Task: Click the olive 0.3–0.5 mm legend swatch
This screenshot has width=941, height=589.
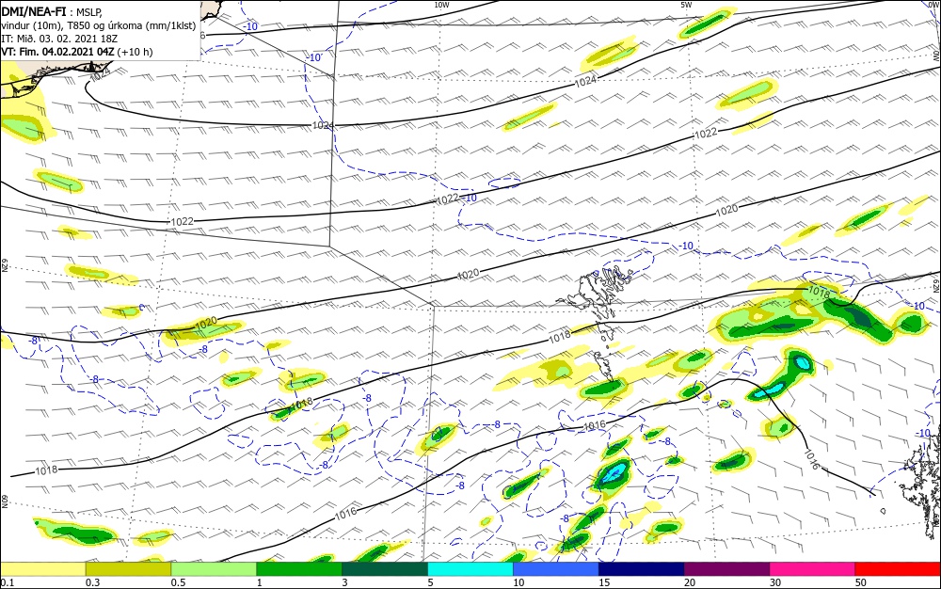Action: click(x=128, y=569)
